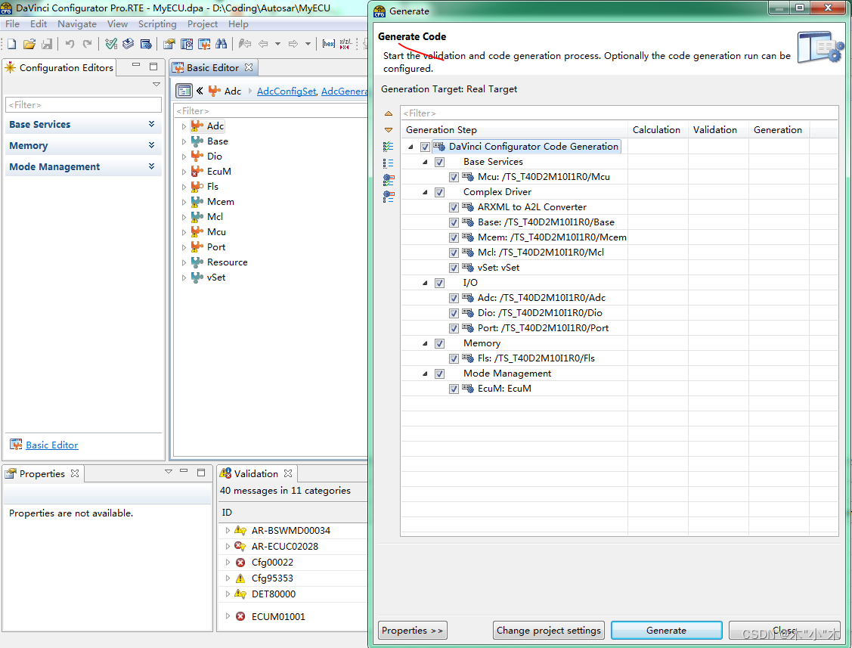This screenshot has height=648, width=852.
Task: Click the x/z filter icon in toolbar
Action: (345, 44)
